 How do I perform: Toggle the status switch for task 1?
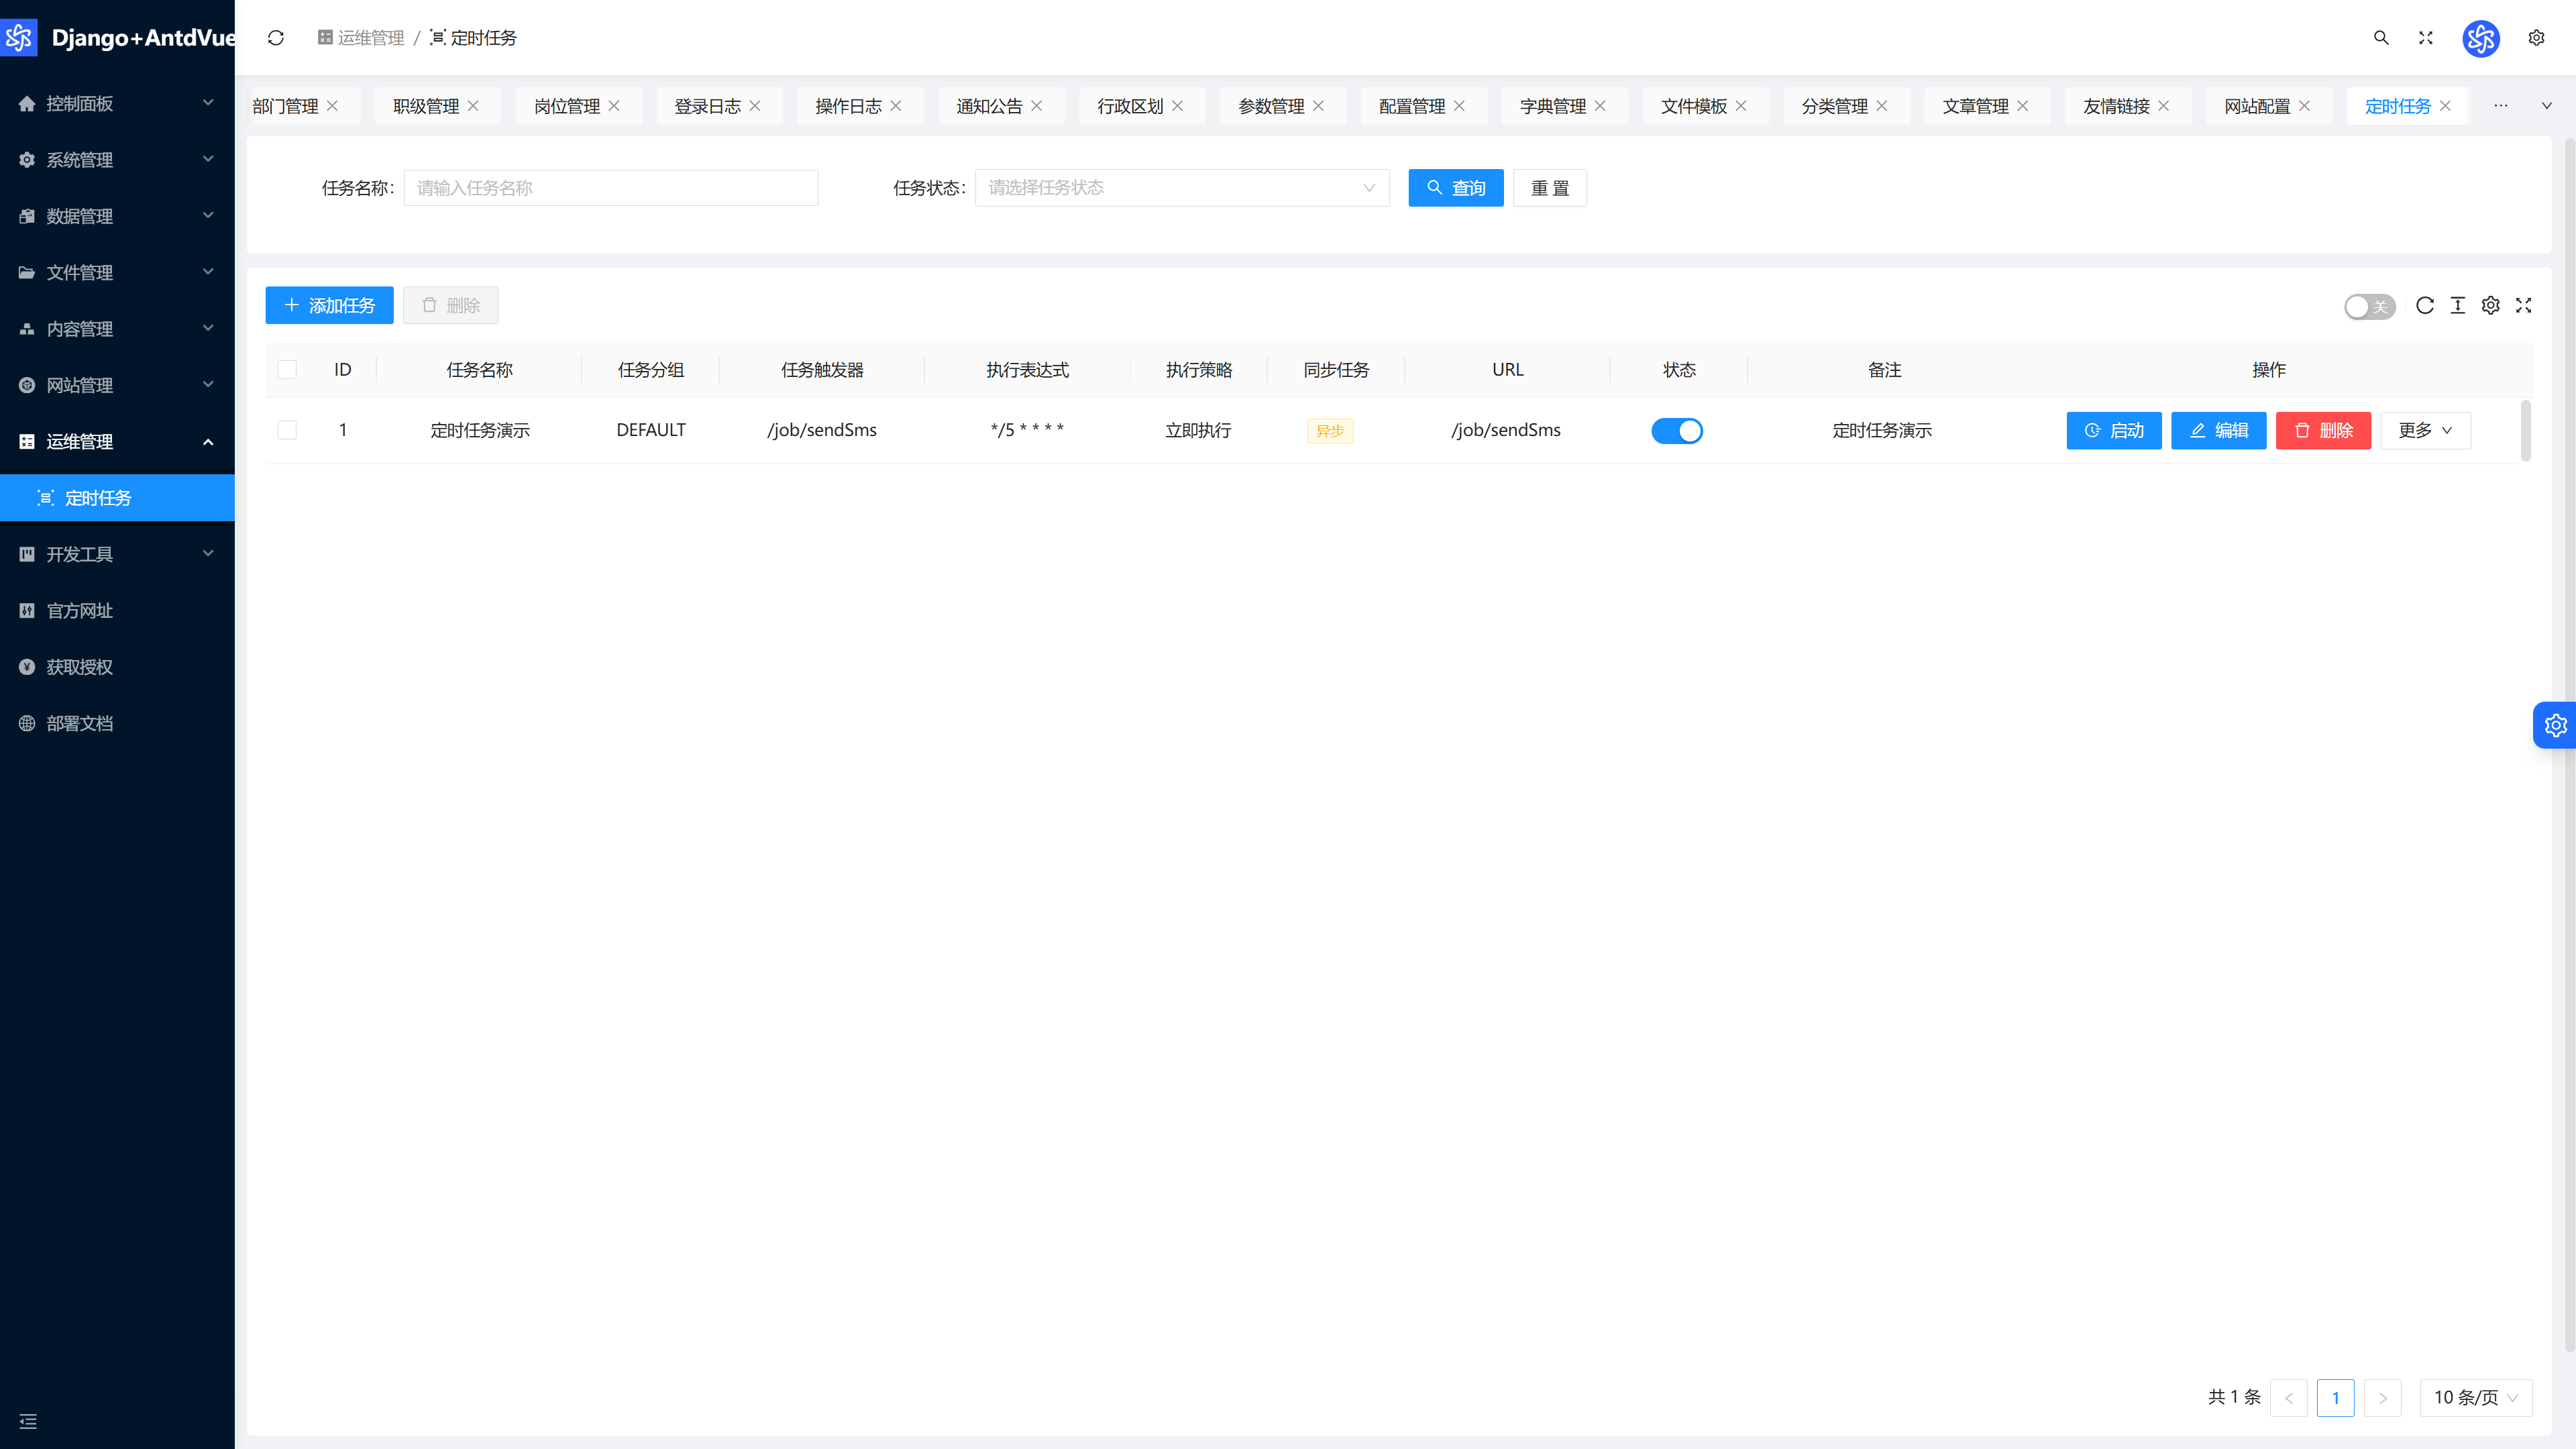pyautogui.click(x=1677, y=431)
